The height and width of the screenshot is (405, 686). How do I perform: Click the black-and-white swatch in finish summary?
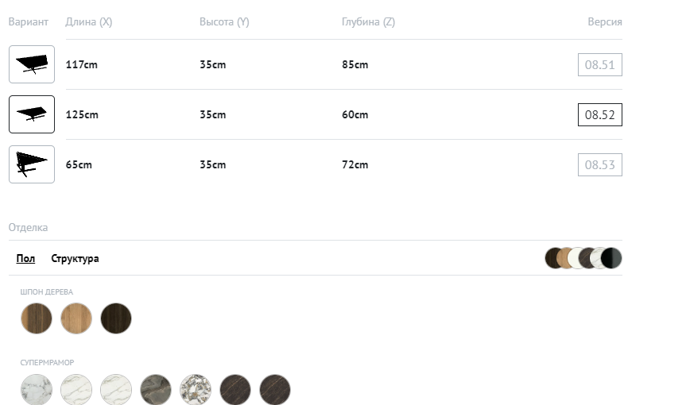(x=613, y=258)
